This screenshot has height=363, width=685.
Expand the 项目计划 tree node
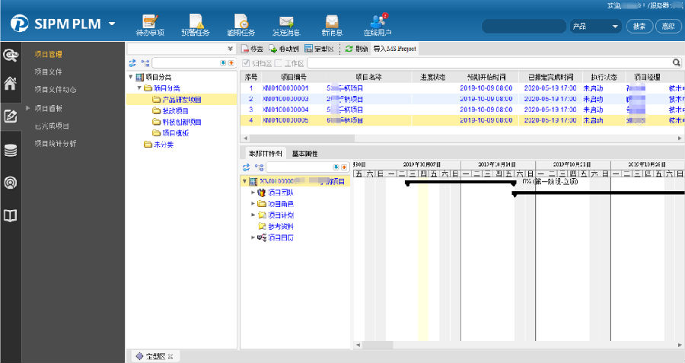click(253, 215)
